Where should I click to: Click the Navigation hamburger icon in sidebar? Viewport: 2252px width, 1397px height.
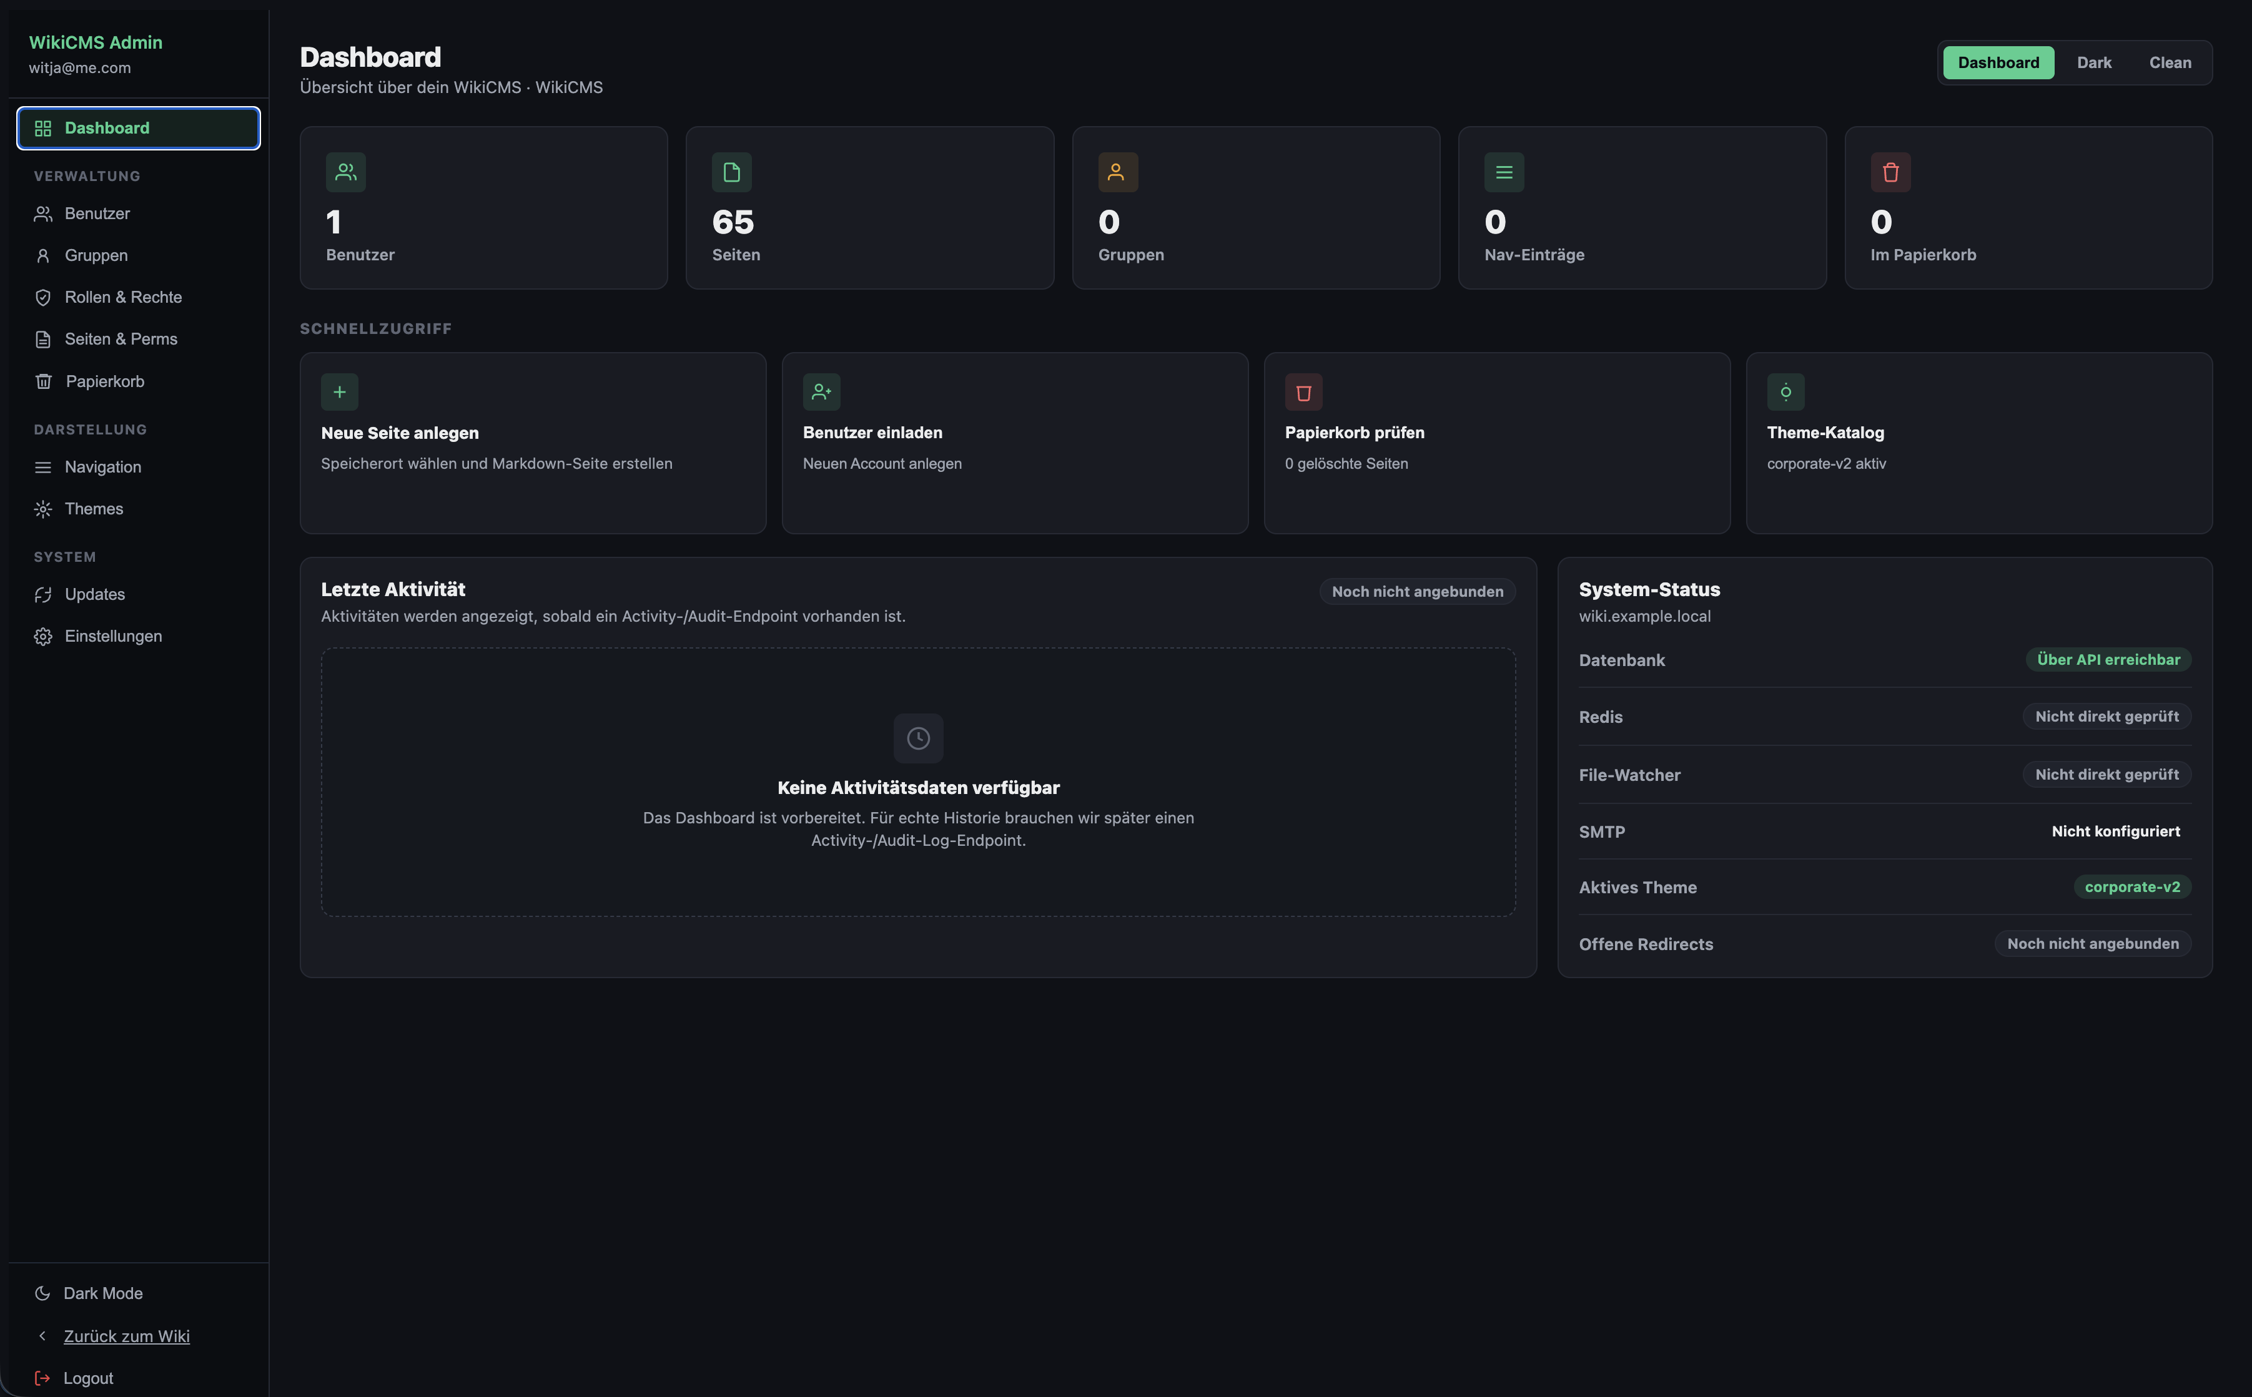pyautogui.click(x=42, y=468)
